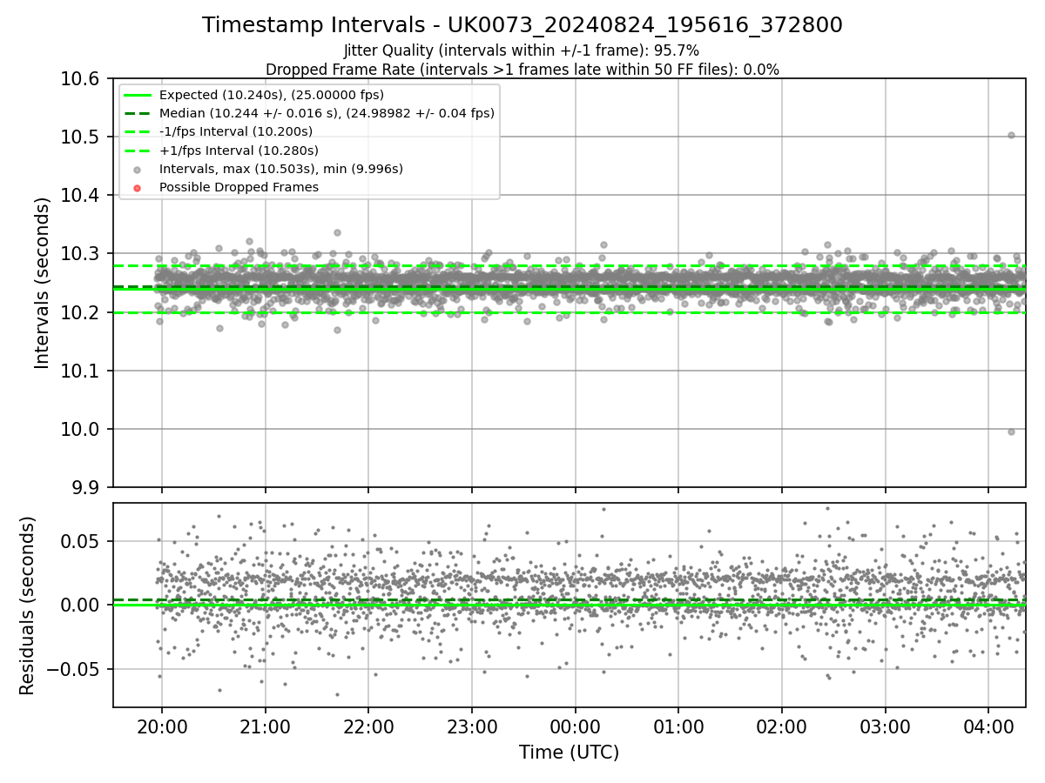Click the 00:00 x-axis tick label
Screen dimensions: 1045x783
[575, 726]
